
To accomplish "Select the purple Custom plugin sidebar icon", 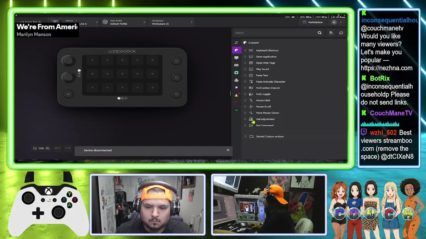I will (x=236, y=50).
